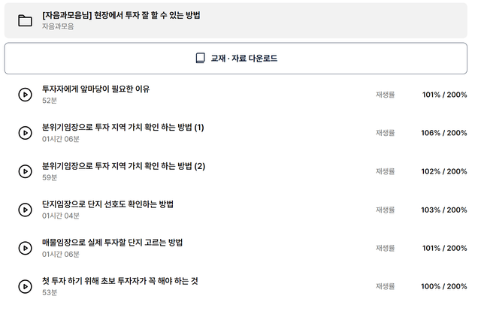Open lecture title 첫 투자 하기 위해 초보 투자자가
481x314 pixels.
pyautogui.click(x=120, y=281)
